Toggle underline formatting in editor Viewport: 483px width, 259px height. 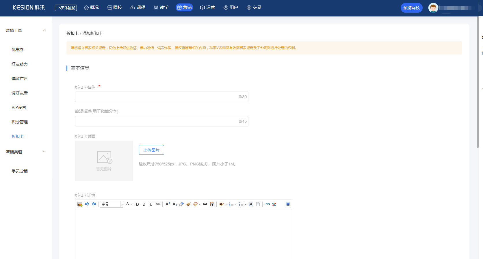151,204
